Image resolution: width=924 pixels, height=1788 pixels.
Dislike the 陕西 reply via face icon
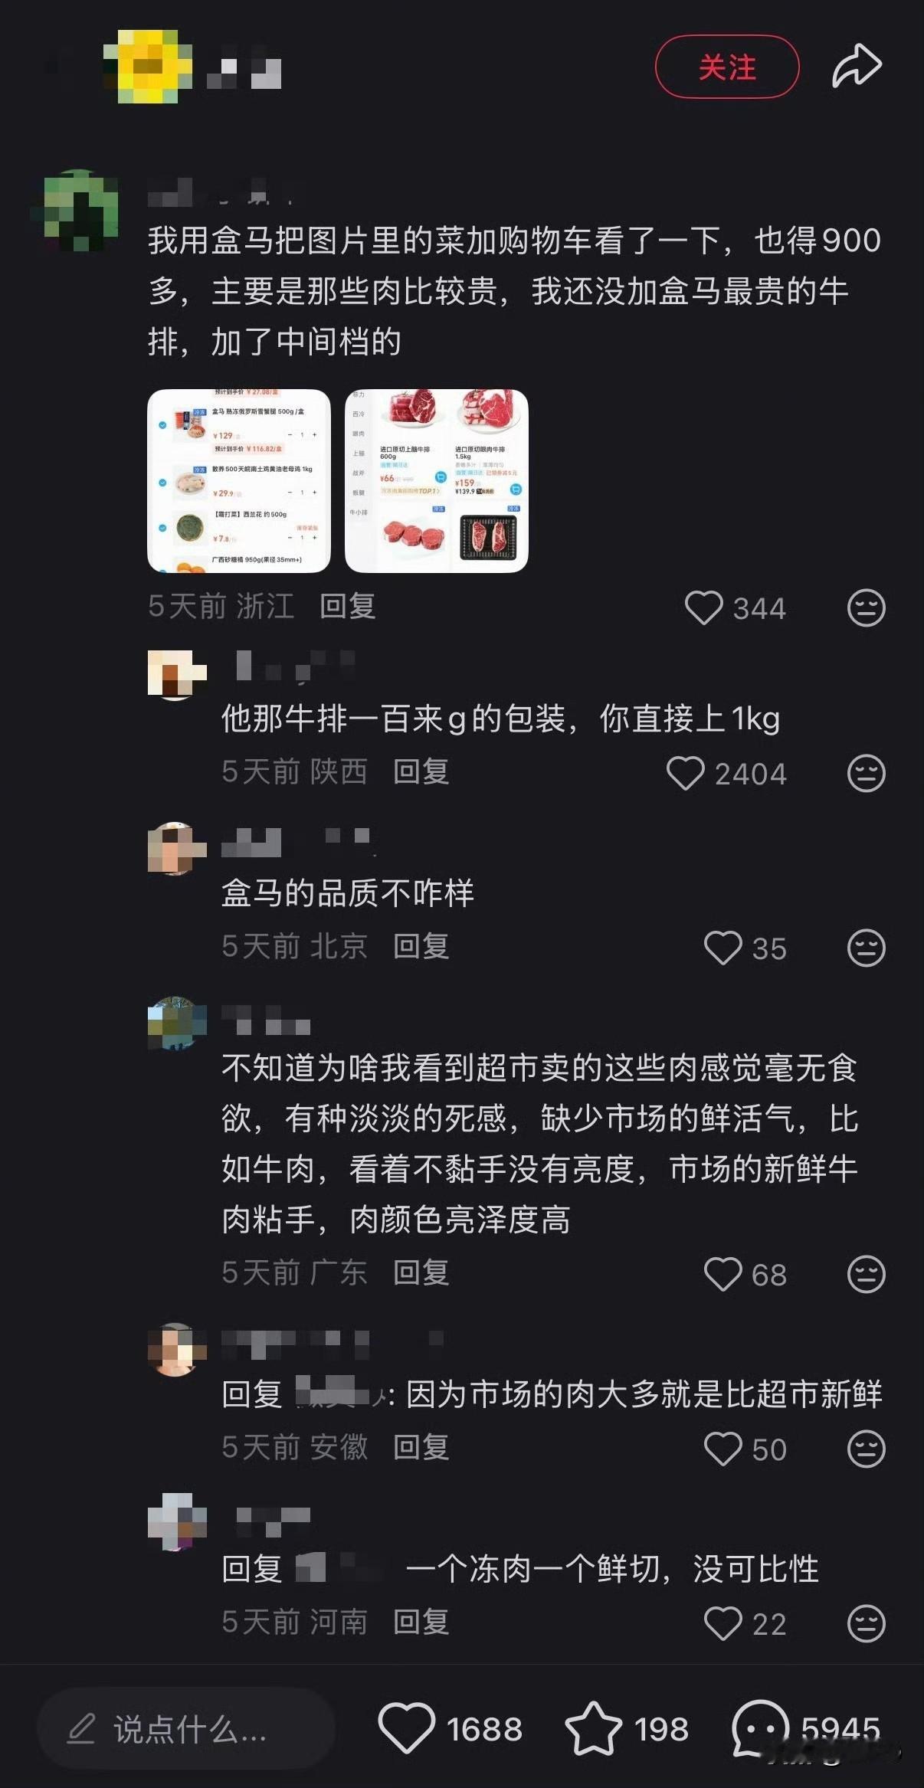pyautogui.click(x=866, y=773)
